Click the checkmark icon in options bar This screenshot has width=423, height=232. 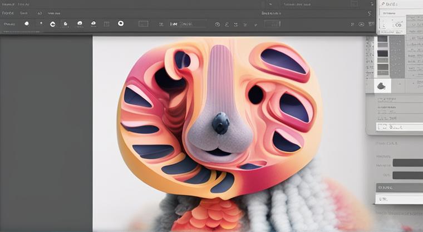coord(255,25)
